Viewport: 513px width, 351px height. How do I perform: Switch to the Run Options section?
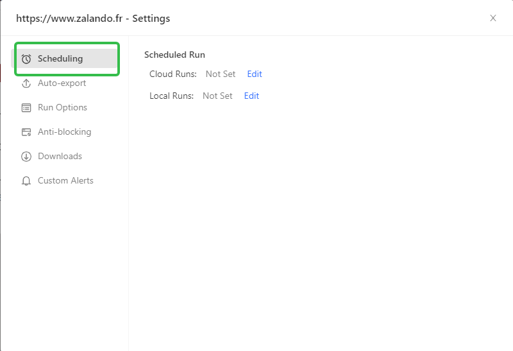(62, 107)
